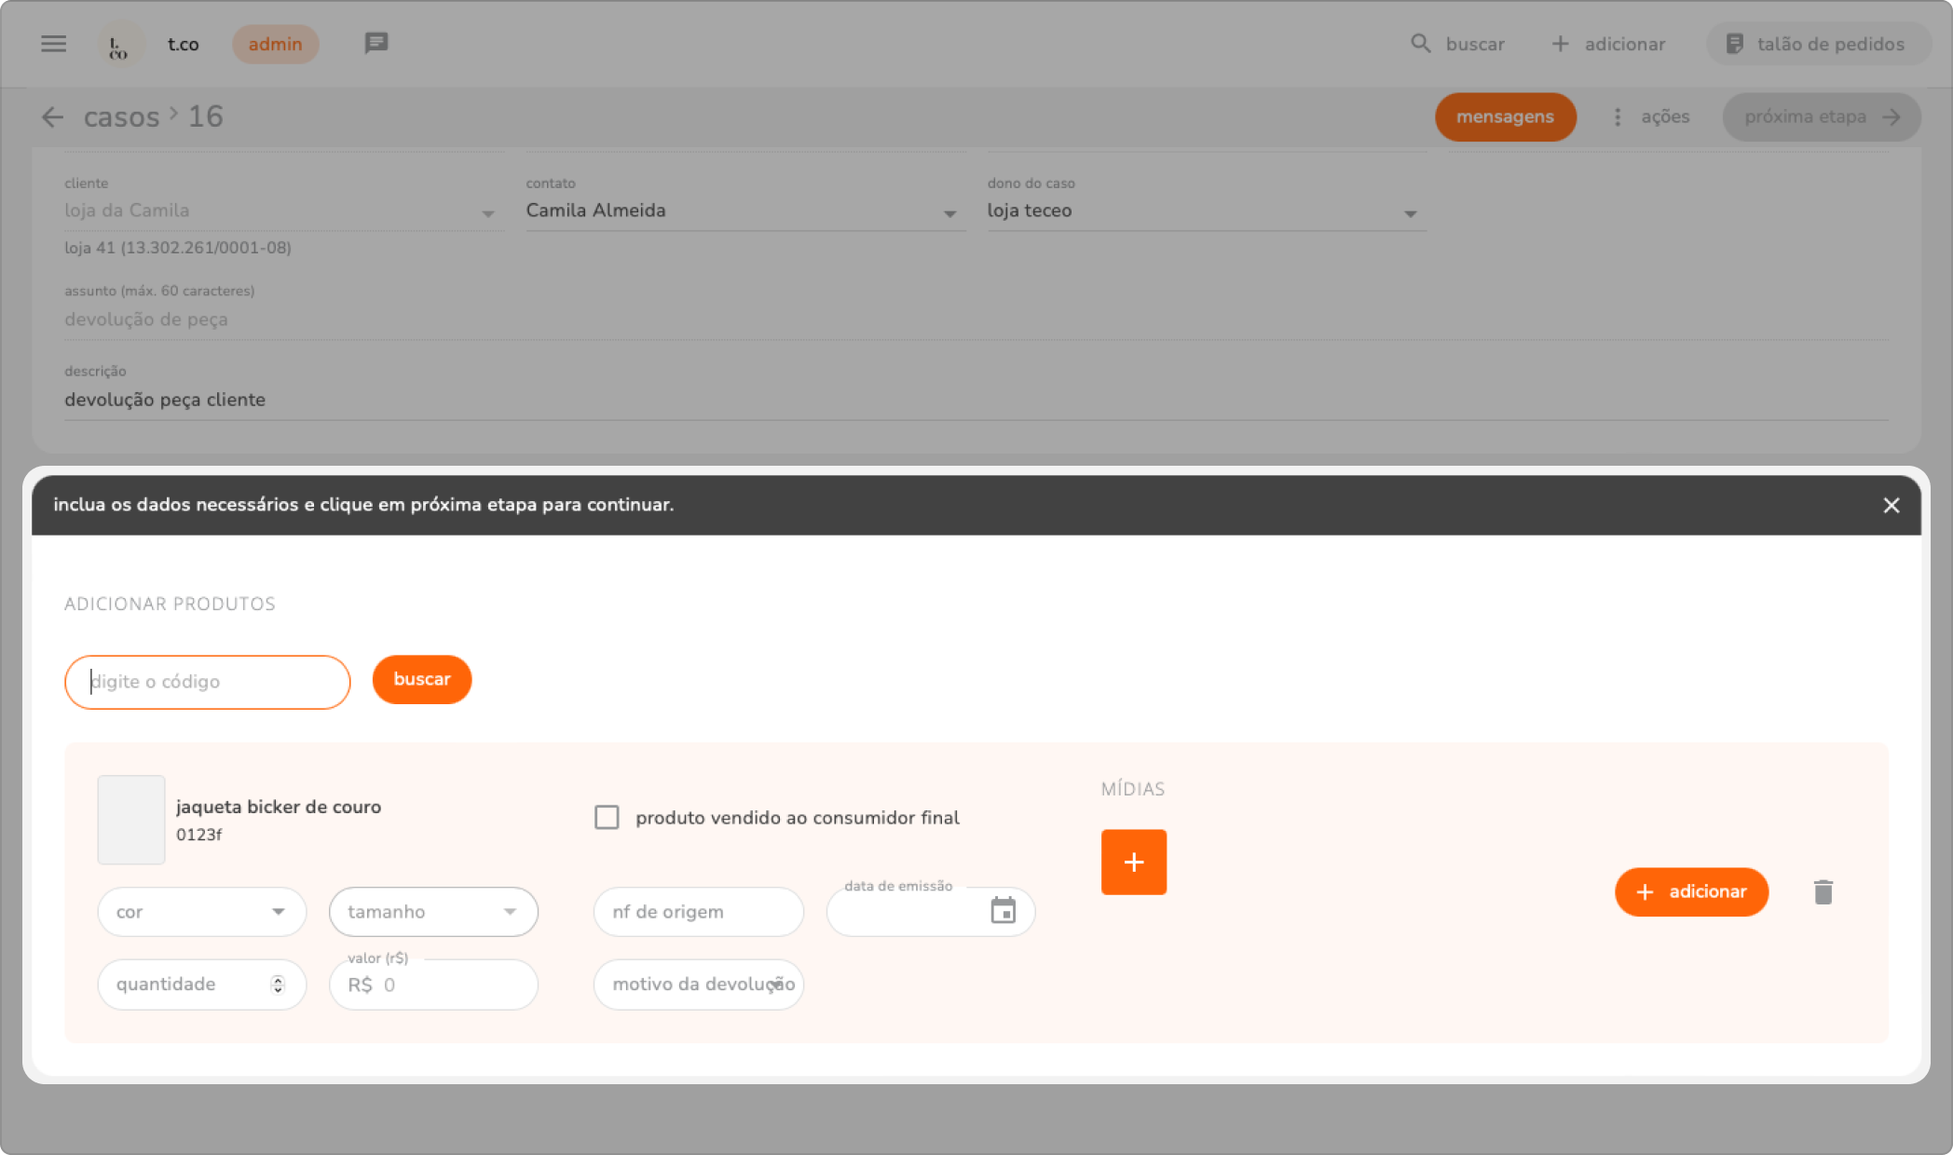
Task: Open the contato Camila Almeida dropdown
Action: click(x=949, y=213)
